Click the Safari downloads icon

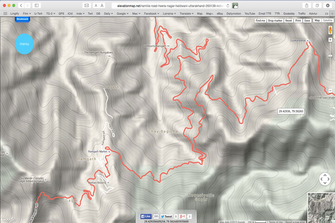click(x=327, y=5)
